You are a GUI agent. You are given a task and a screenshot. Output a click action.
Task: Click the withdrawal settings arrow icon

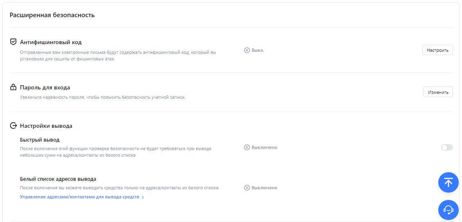point(13,126)
